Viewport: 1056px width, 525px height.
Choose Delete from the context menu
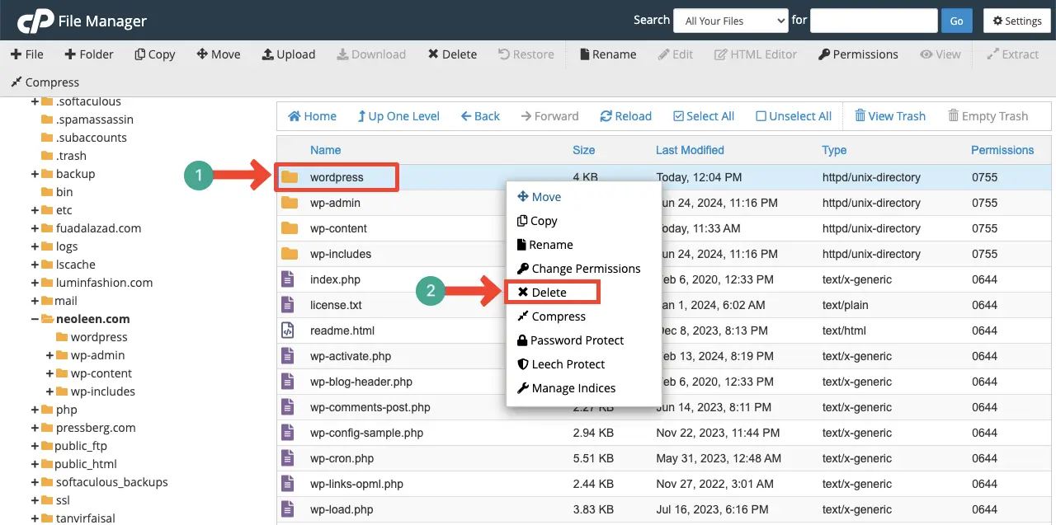point(549,293)
